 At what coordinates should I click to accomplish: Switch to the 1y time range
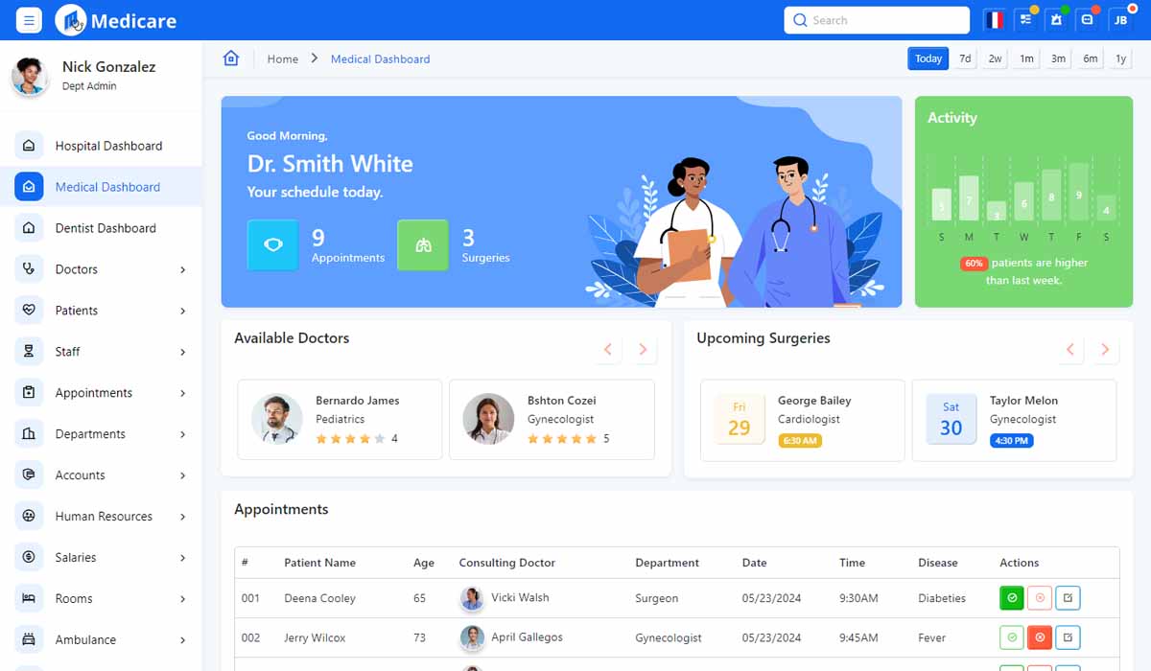click(1119, 58)
